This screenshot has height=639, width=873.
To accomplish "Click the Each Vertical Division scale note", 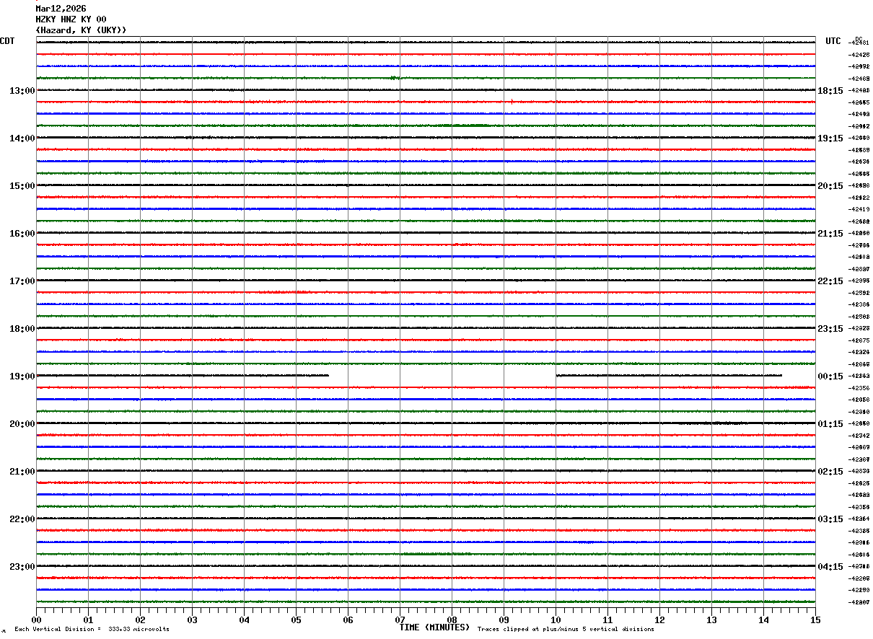I will (x=92, y=630).
